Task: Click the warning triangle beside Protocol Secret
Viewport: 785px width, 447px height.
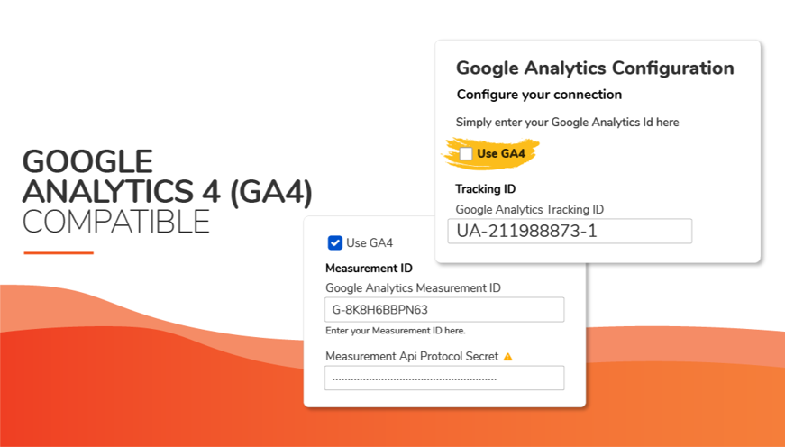Action: (507, 357)
